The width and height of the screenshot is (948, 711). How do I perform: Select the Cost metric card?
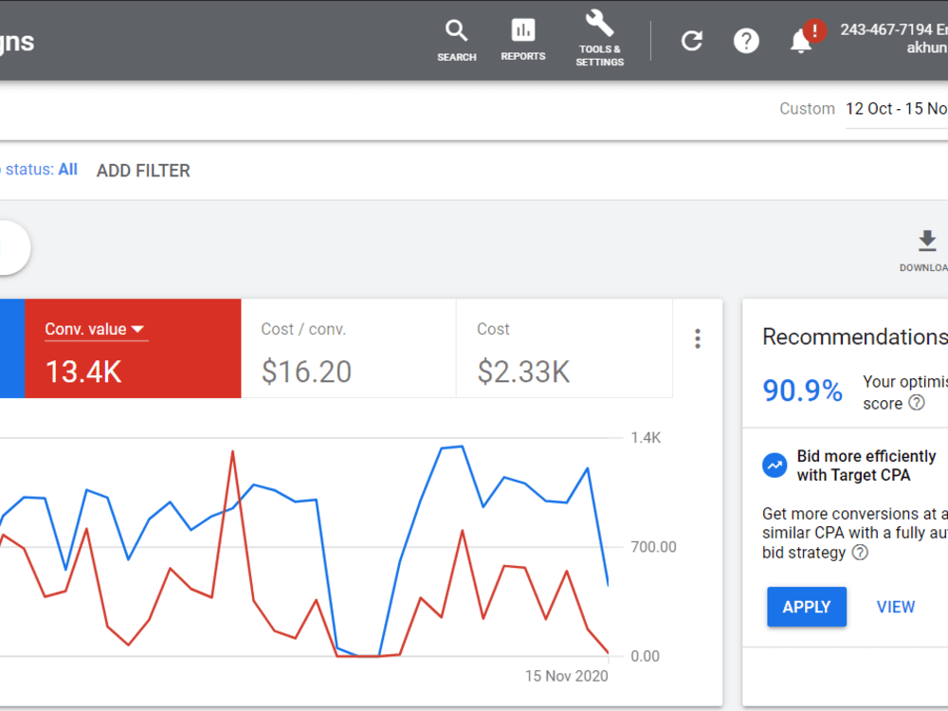click(x=564, y=348)
